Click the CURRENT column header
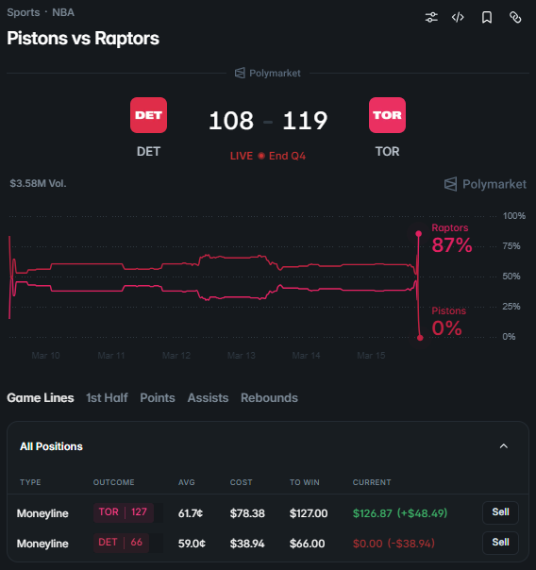 click(x=372, y=482)
